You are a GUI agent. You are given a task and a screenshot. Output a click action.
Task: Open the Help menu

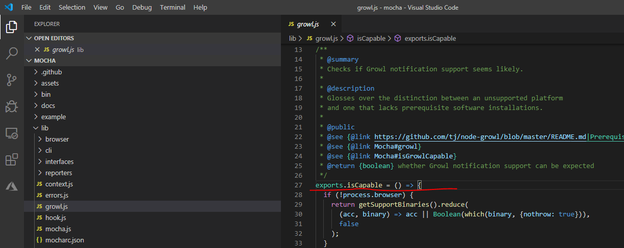coord(200,8)
